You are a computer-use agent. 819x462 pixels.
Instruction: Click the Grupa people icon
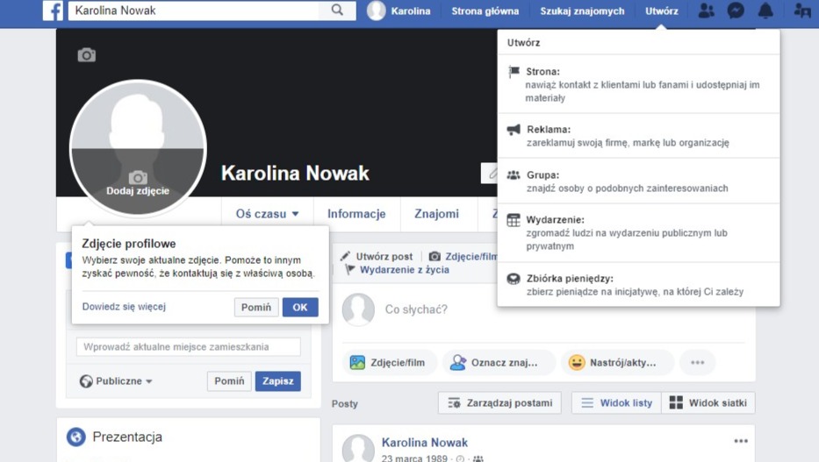[514, 174]
